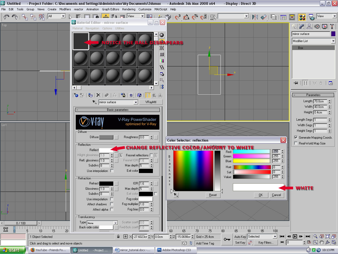
Task: Open the material name dropdown list
Action: (x=136, y=102)
